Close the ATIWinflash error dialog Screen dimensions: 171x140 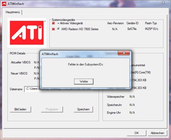(124, 53)
